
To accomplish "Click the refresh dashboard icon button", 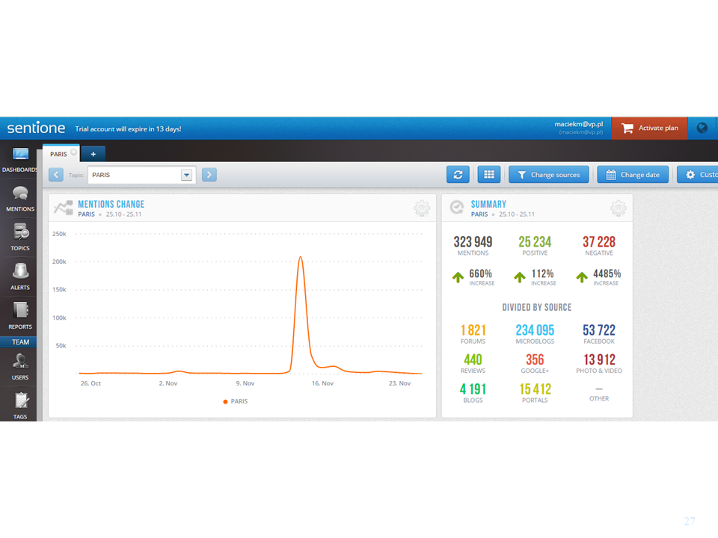I will pos(458,174).
